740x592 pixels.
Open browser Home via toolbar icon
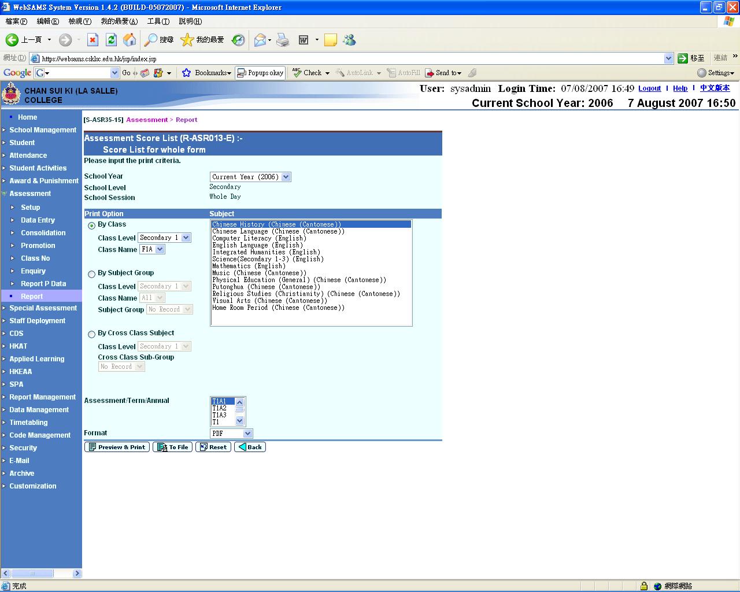point(129,40)
